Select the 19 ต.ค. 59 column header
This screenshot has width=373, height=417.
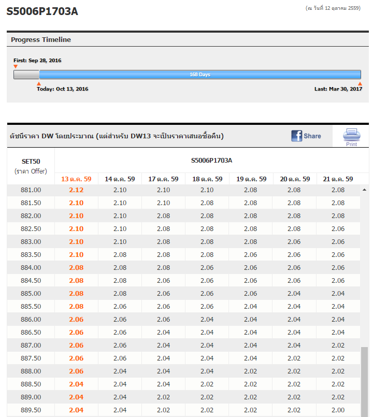[251, 179]
